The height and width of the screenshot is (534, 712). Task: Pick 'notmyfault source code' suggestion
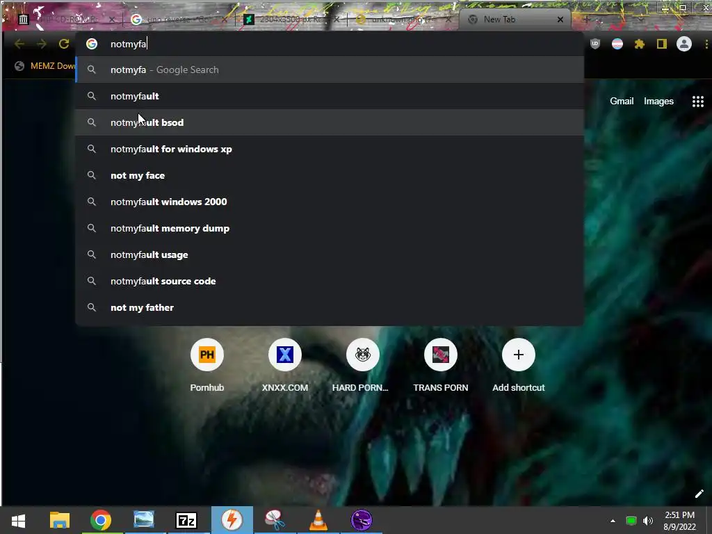click(330, 281)
